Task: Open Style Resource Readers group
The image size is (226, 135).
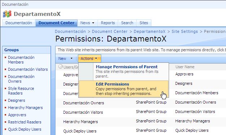Action: tap(21, 91)
